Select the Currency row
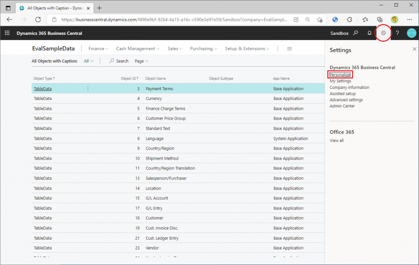419x265 pixels. click(178, 98)
